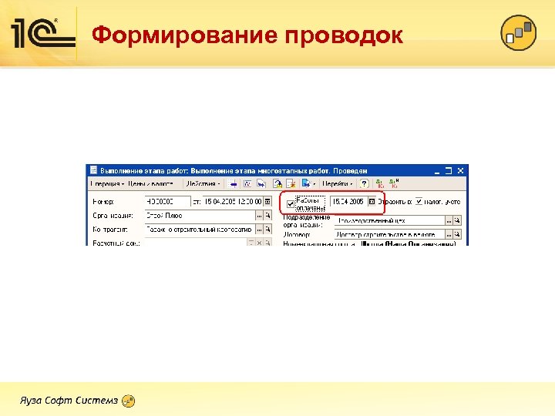Click the Номер input field
This screenshot has width=555, height=416.
(168, 202)
